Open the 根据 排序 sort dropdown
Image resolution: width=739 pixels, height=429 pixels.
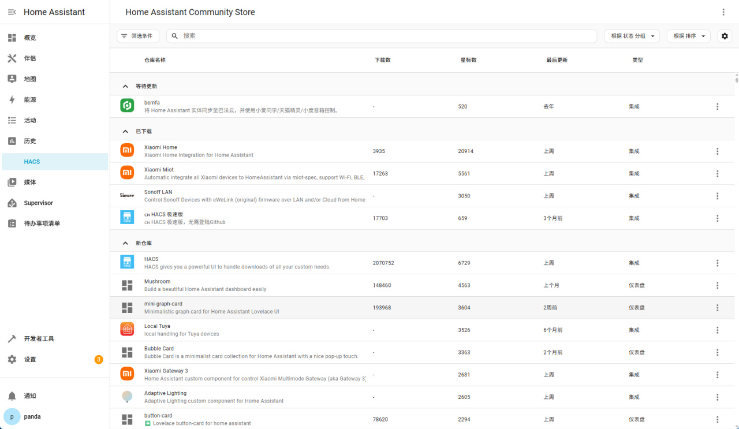pos(688,36)
